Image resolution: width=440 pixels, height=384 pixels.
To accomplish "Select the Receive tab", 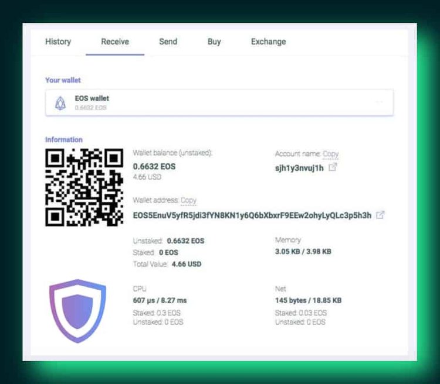I will (115, 42).
